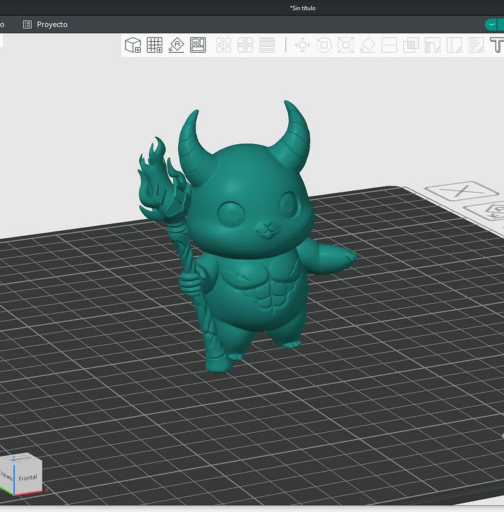Click the Split to parts icon

245,45
